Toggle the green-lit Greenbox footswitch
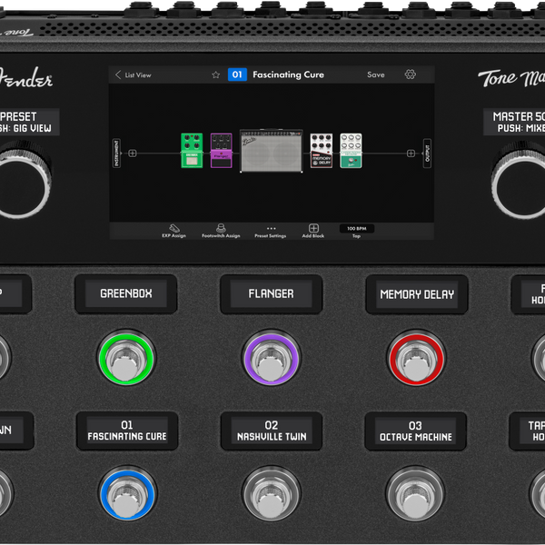This screenshot has height=545, width=545. 126,358
